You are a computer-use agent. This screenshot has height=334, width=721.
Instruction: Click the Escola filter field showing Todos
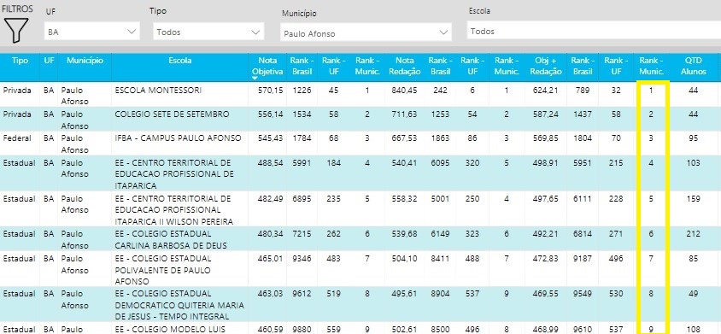pos(594,31)
